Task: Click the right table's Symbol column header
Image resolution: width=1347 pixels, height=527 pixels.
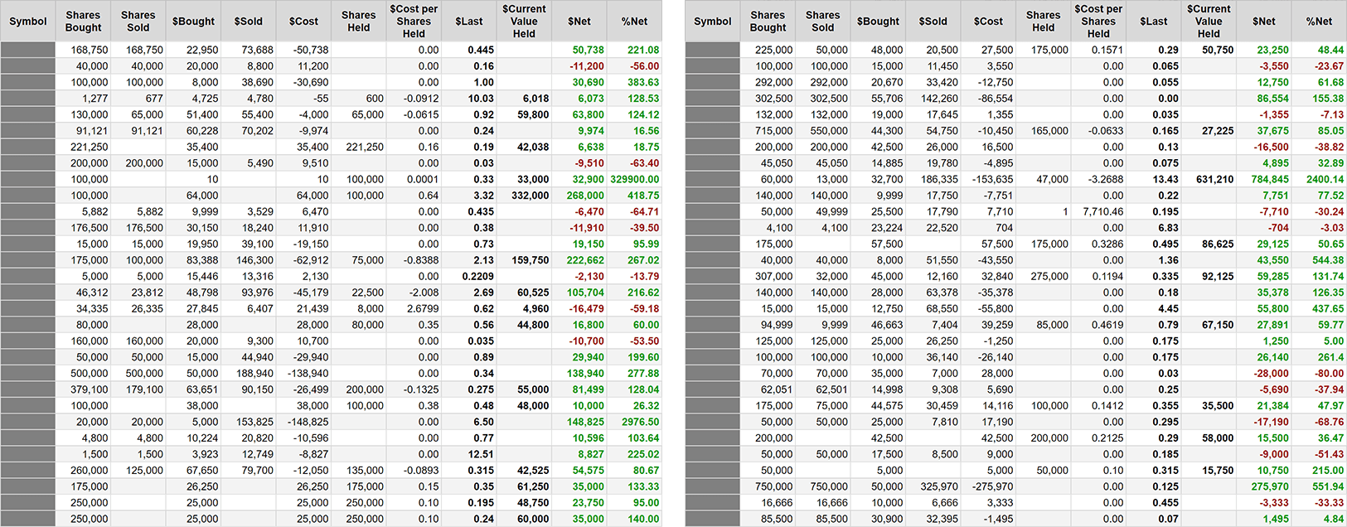Action: [x=712, y=22]
